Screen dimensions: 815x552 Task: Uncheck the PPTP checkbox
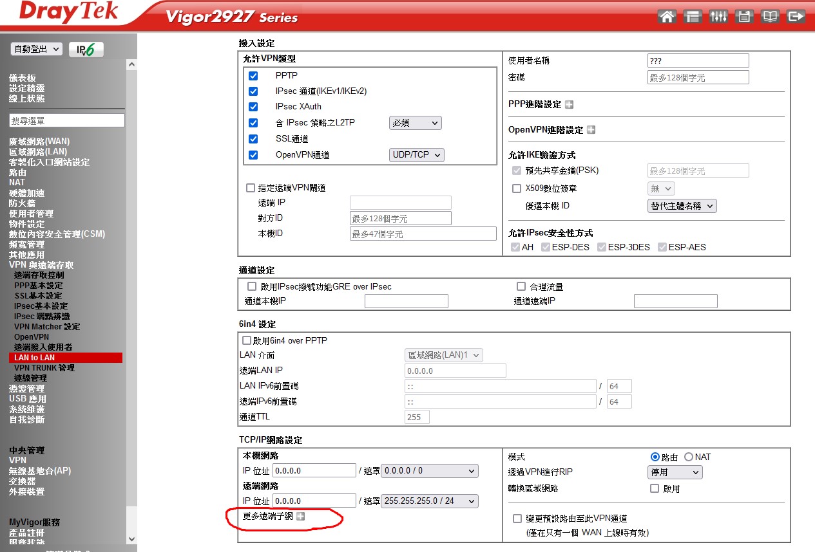click(x=253, y=75)
